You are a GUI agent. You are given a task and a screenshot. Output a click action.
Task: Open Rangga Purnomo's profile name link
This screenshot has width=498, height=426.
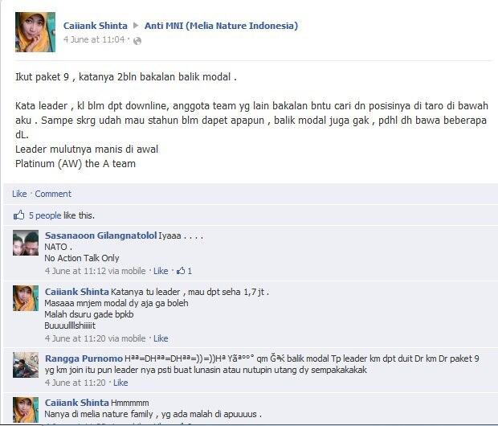click(x=84, y=358)
